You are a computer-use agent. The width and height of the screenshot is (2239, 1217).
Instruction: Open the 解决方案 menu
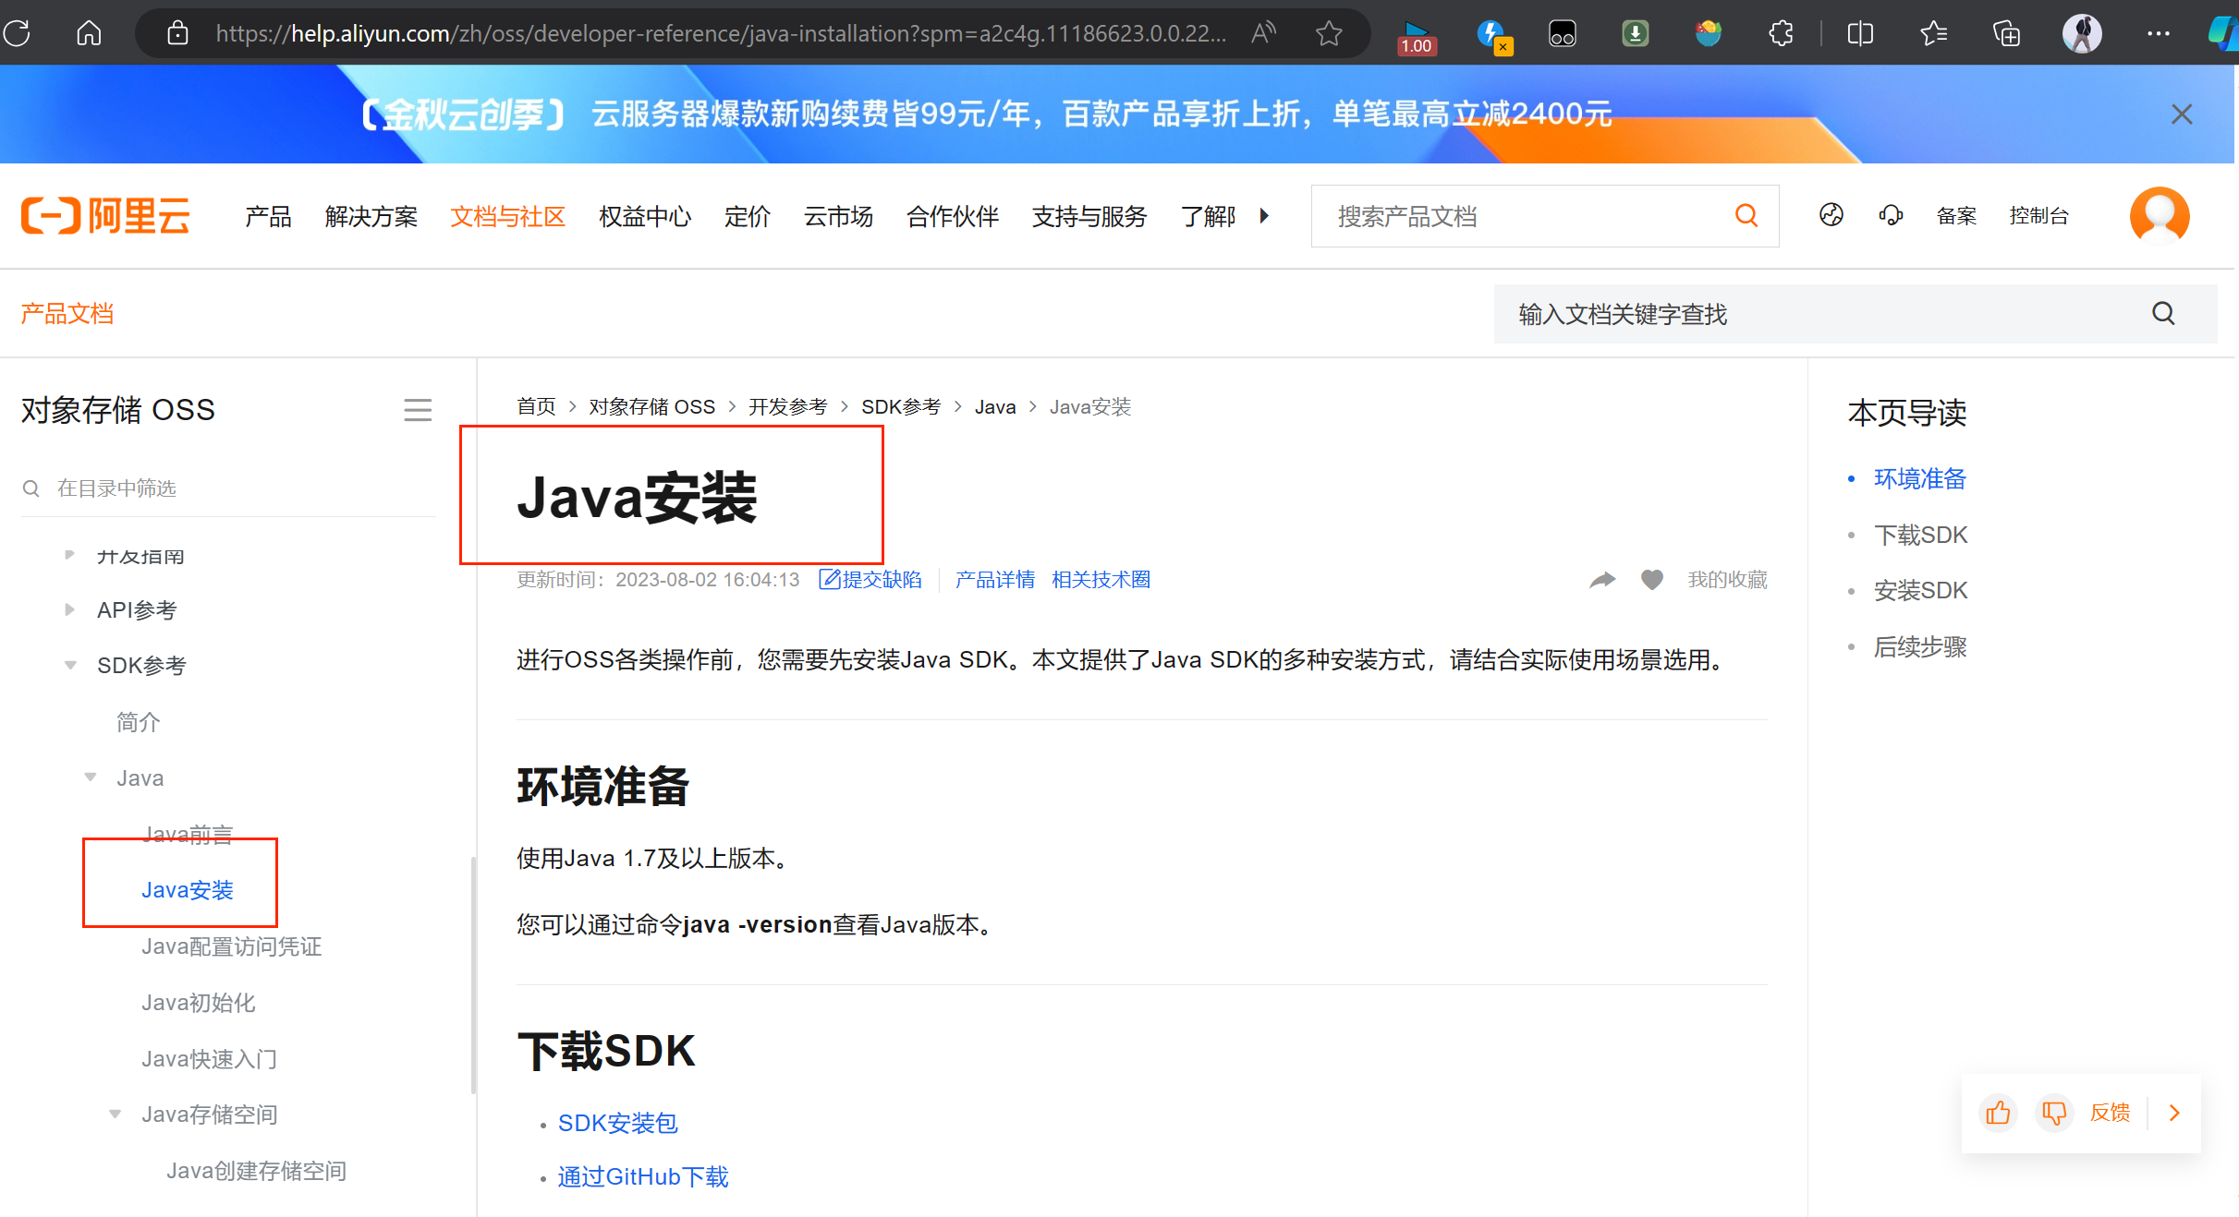pos(371,217)
